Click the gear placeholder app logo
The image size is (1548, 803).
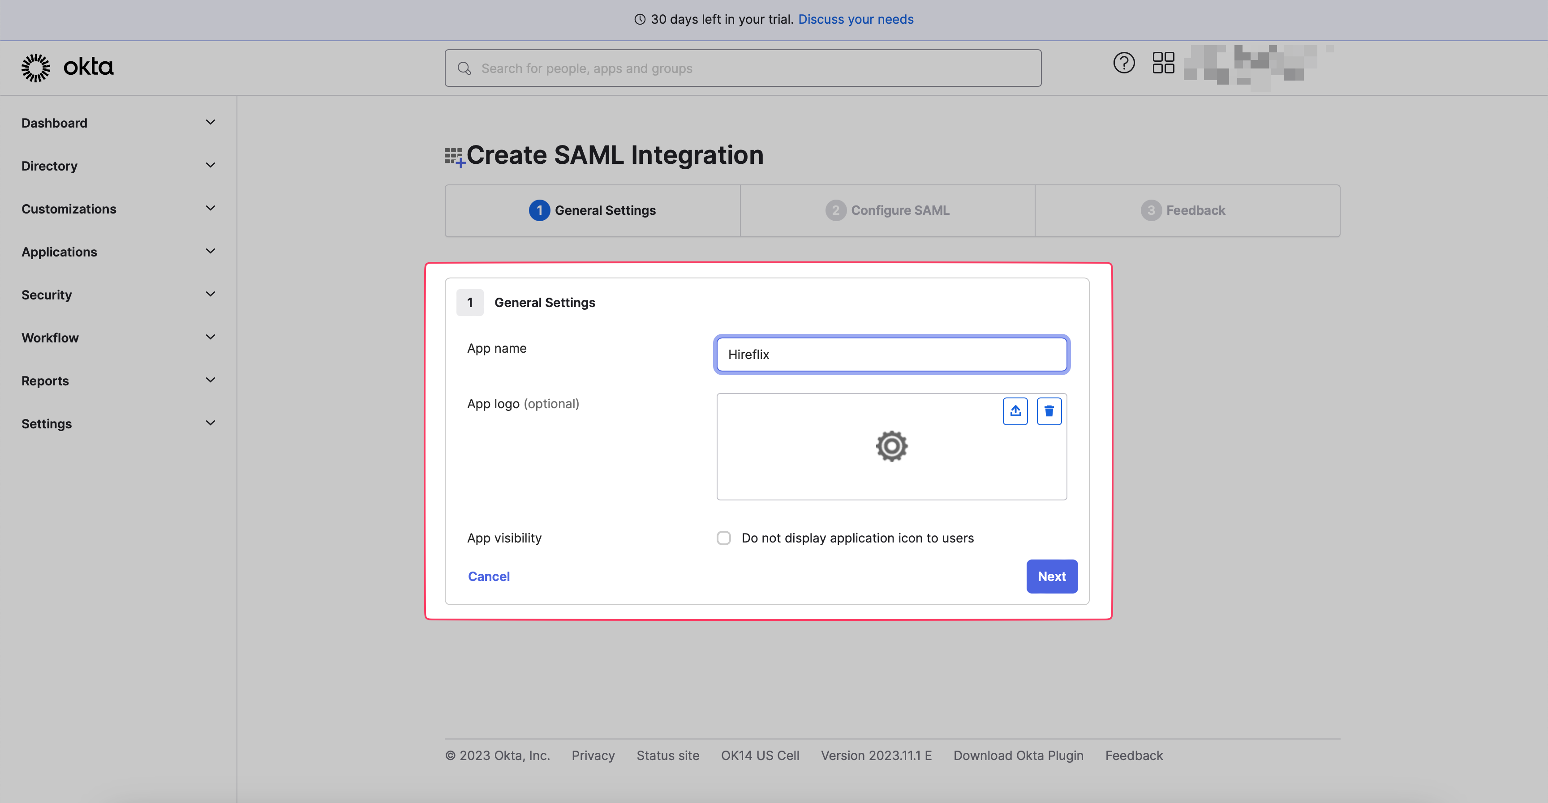891,446
